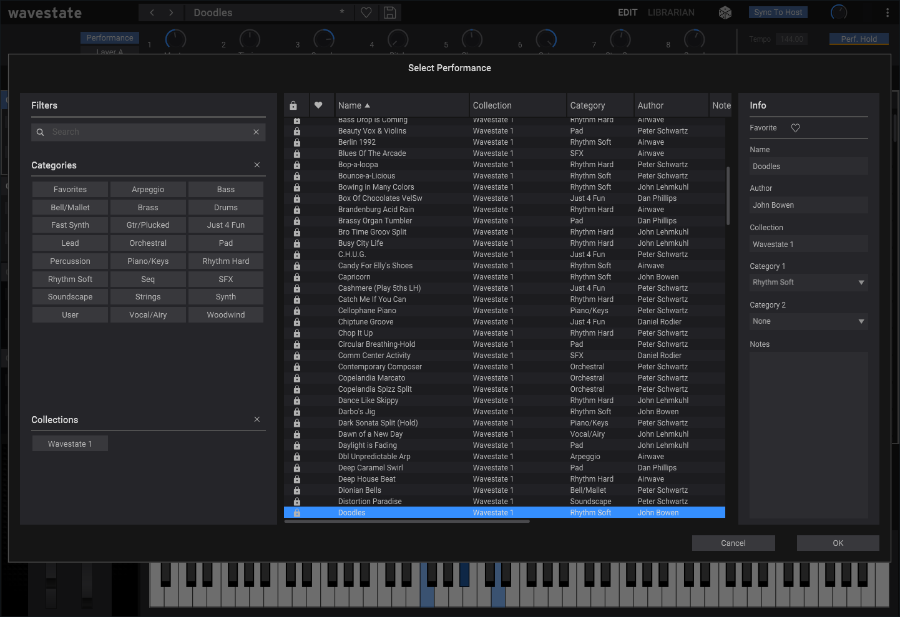Filter by the Woodwind category
900x617 pixels.
click(226, 315)
